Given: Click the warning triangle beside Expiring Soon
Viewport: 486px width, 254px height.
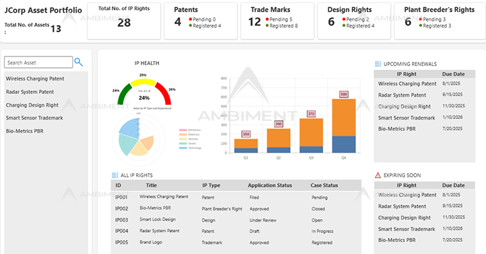Looking at the screenshot, I should coord(378,175).
